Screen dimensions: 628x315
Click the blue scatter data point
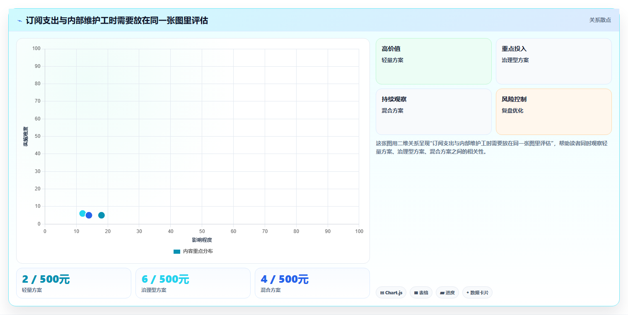tap(89, 215)
